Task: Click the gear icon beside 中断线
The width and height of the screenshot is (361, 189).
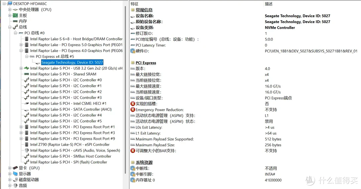Action: (x=133, y=168)
